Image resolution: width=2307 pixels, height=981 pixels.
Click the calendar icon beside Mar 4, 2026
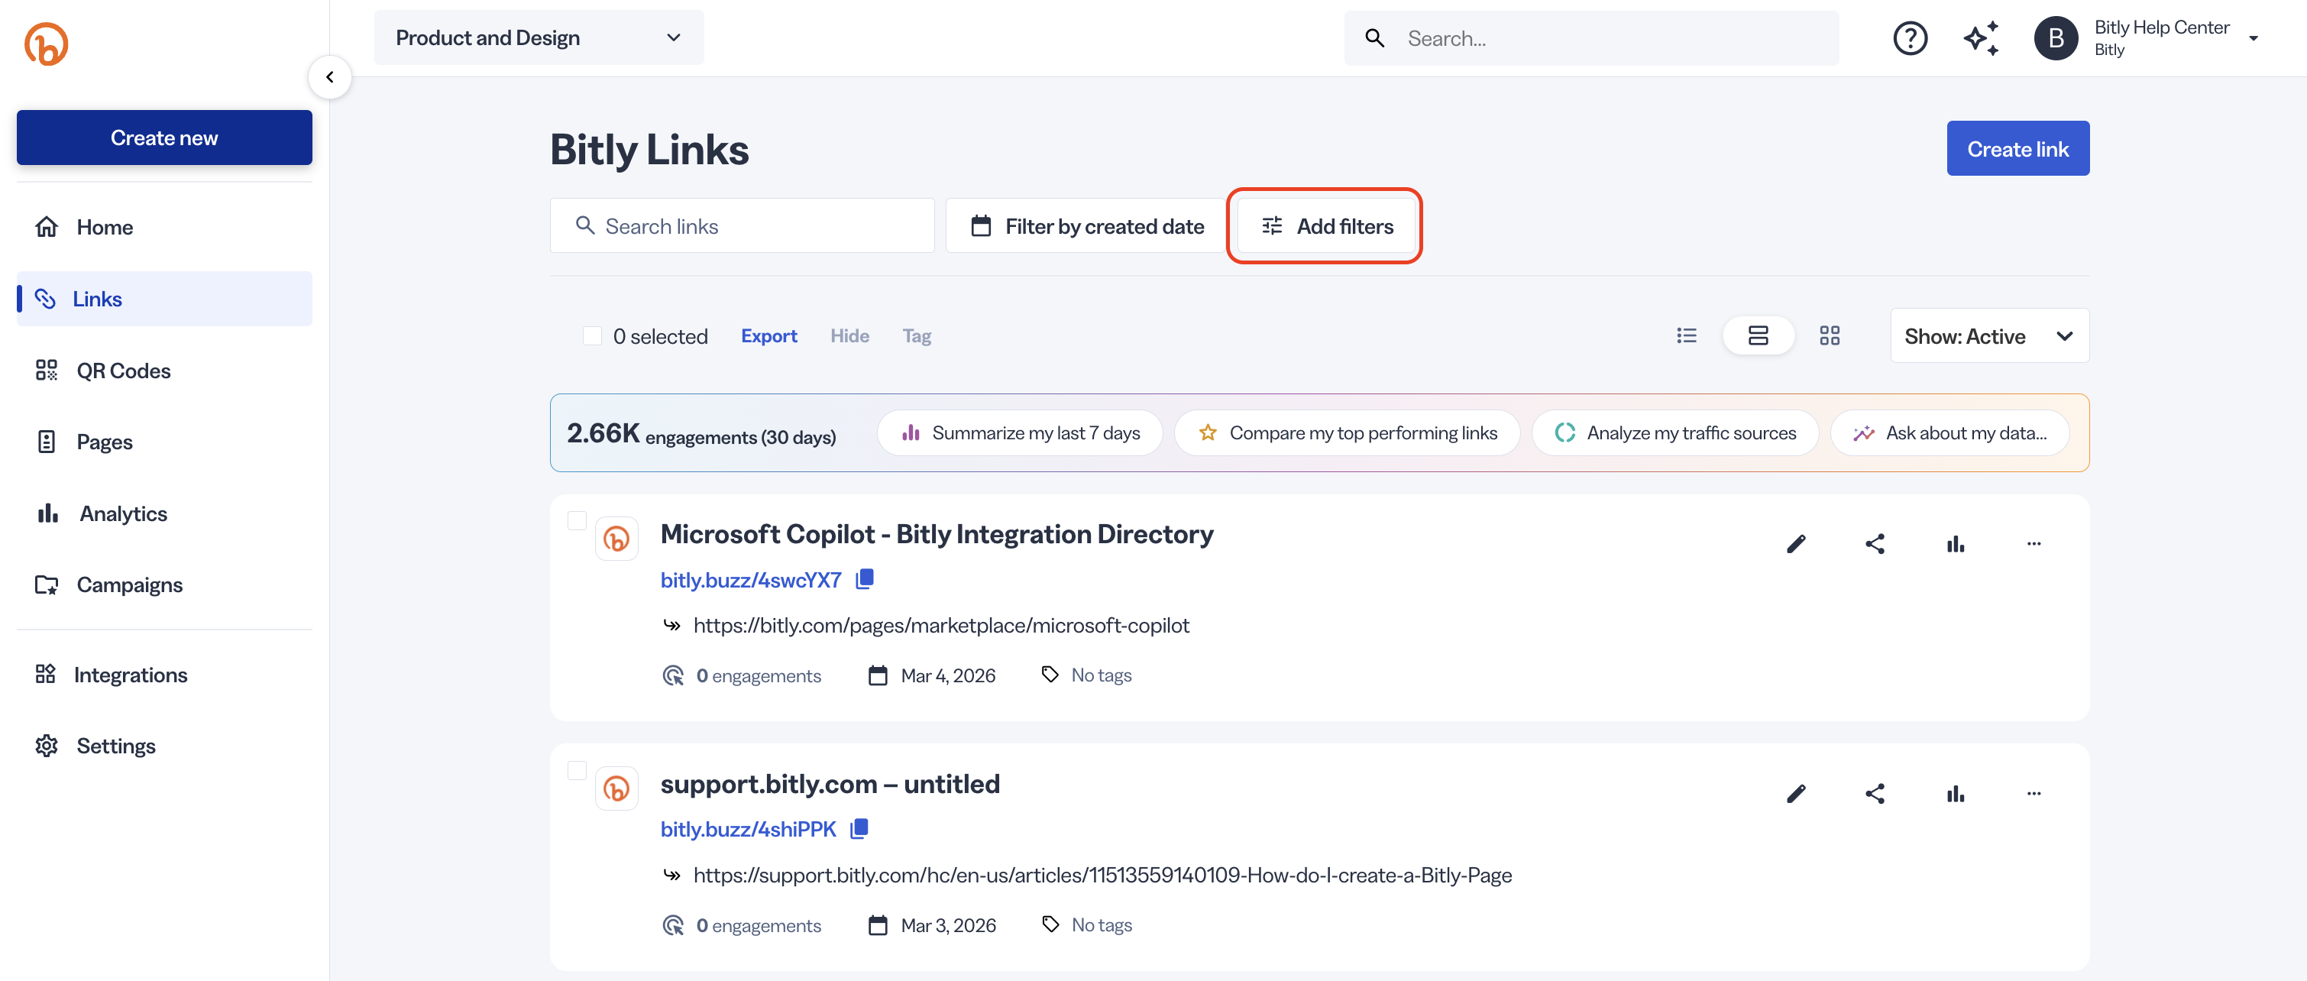(x=878, y=675)
